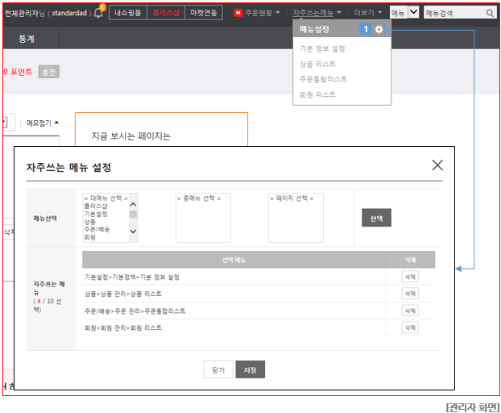Screen dimensions: 501x413
Task: Collapse memo with 메모접기 toggle
Action: pyautogui.click(x=42, y=123)
